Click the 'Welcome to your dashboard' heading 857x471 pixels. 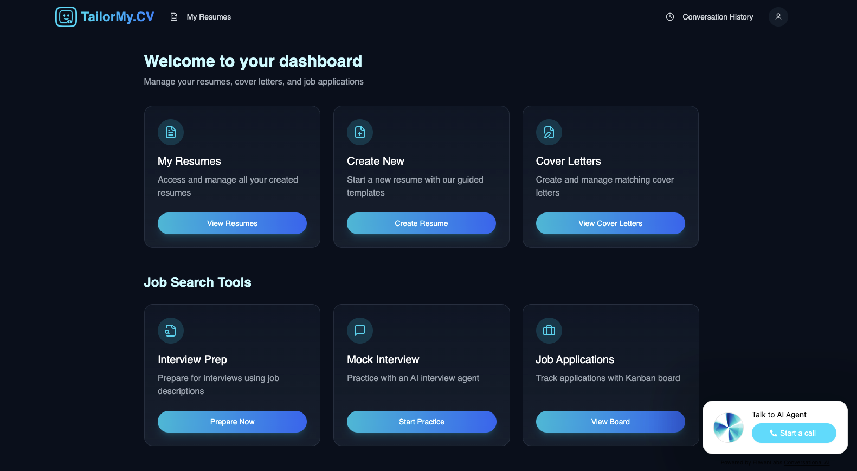click(x=253, y=61)
